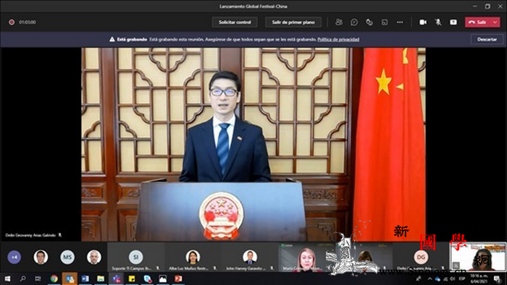Toggle the camera on or off
This screenshot has width=507, height=285.
[423, 22]
